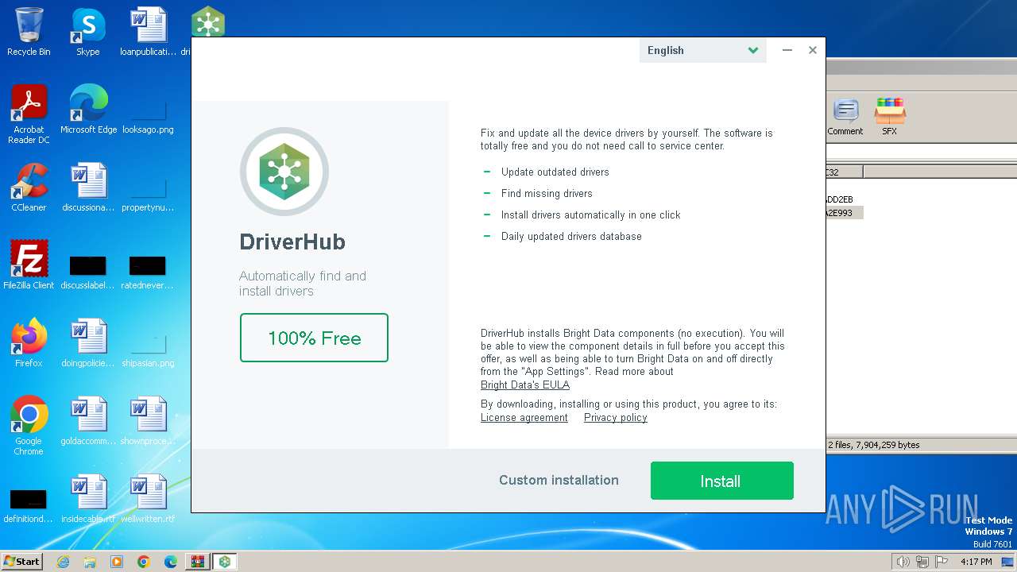Open the License agreement link
This screenshot has height=572, width=1017.
(524, 418)
